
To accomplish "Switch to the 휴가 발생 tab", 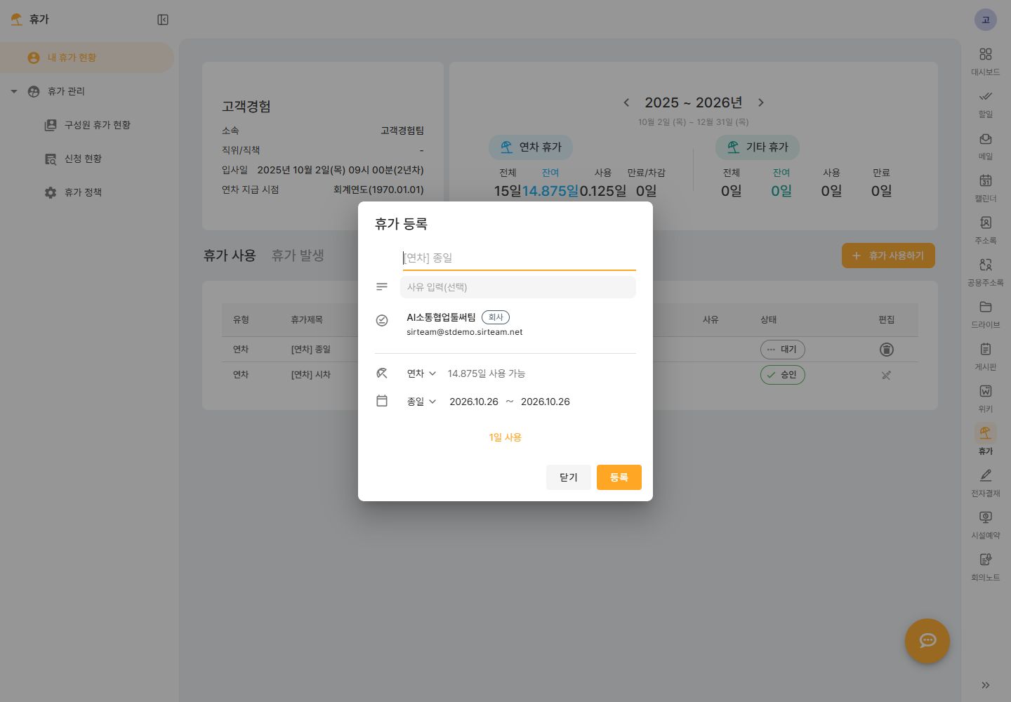I will pos(298,256).
